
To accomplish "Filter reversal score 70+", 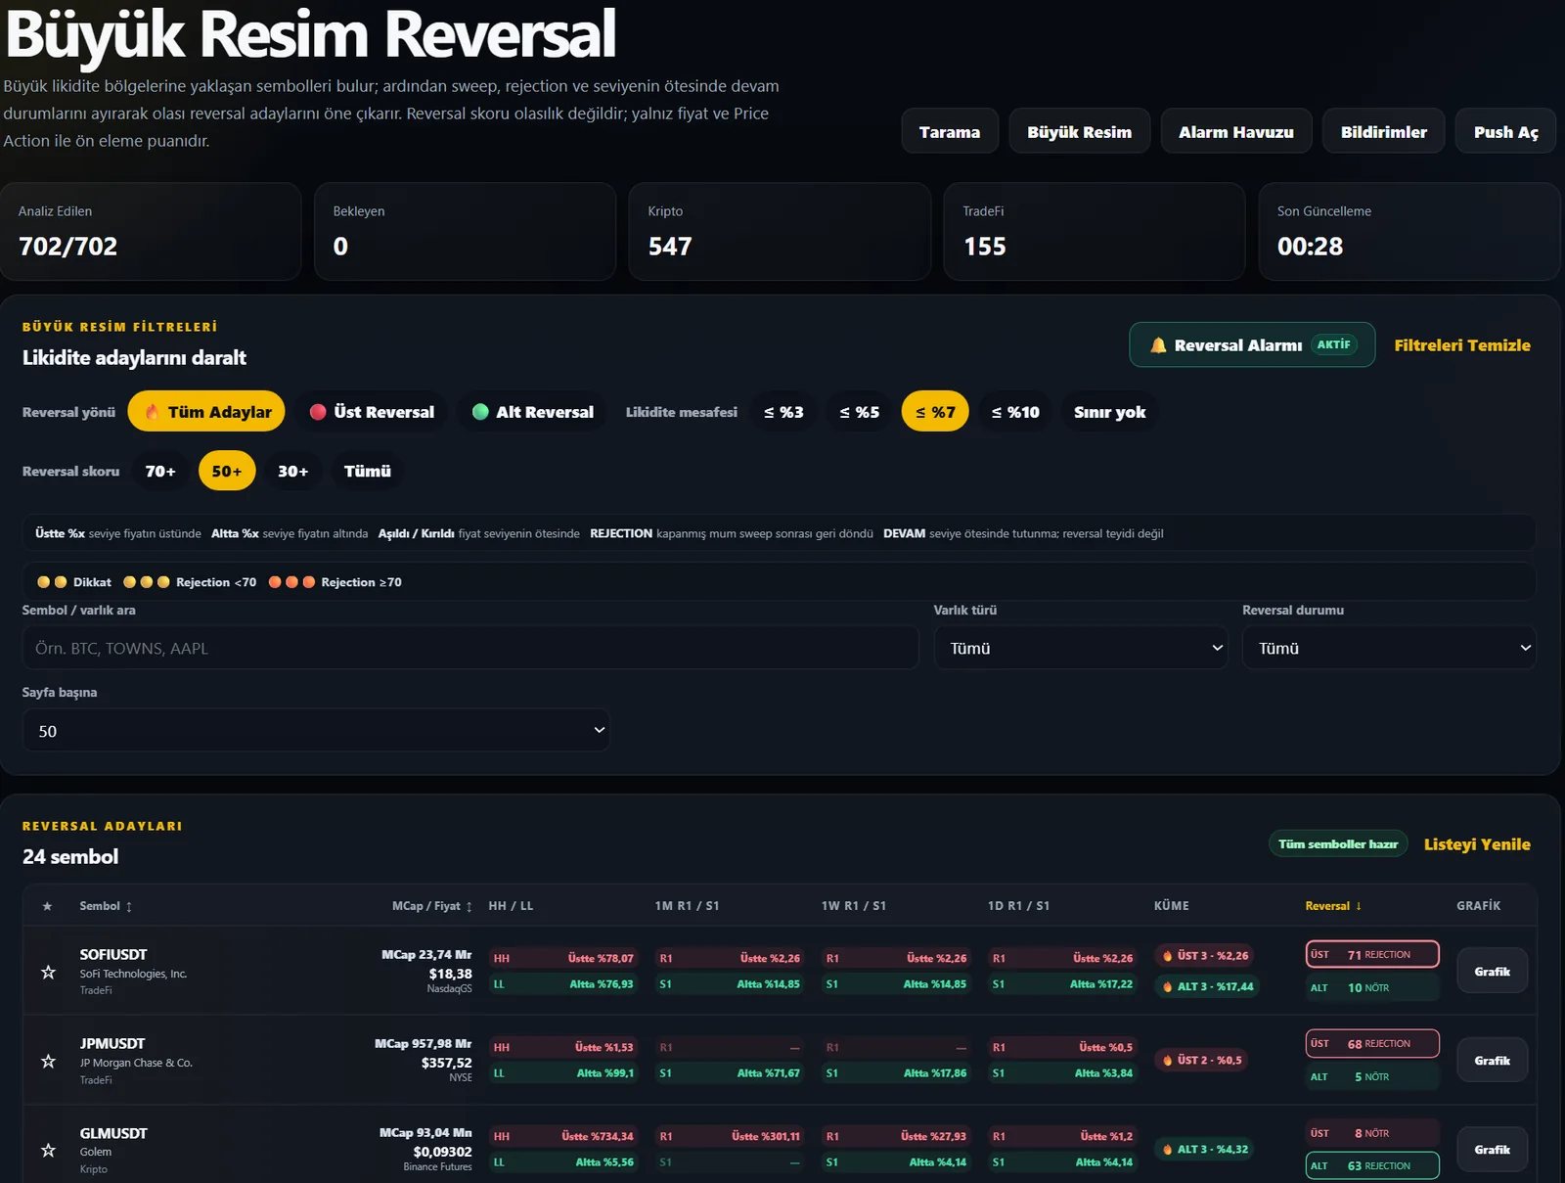I will pyautogui.click(x=160, y=471).
